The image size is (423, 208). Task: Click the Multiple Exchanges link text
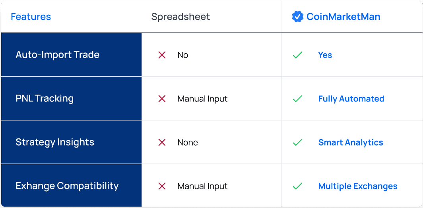358,186
